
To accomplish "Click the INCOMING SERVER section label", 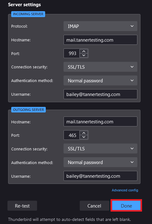I will pos(28,14).
